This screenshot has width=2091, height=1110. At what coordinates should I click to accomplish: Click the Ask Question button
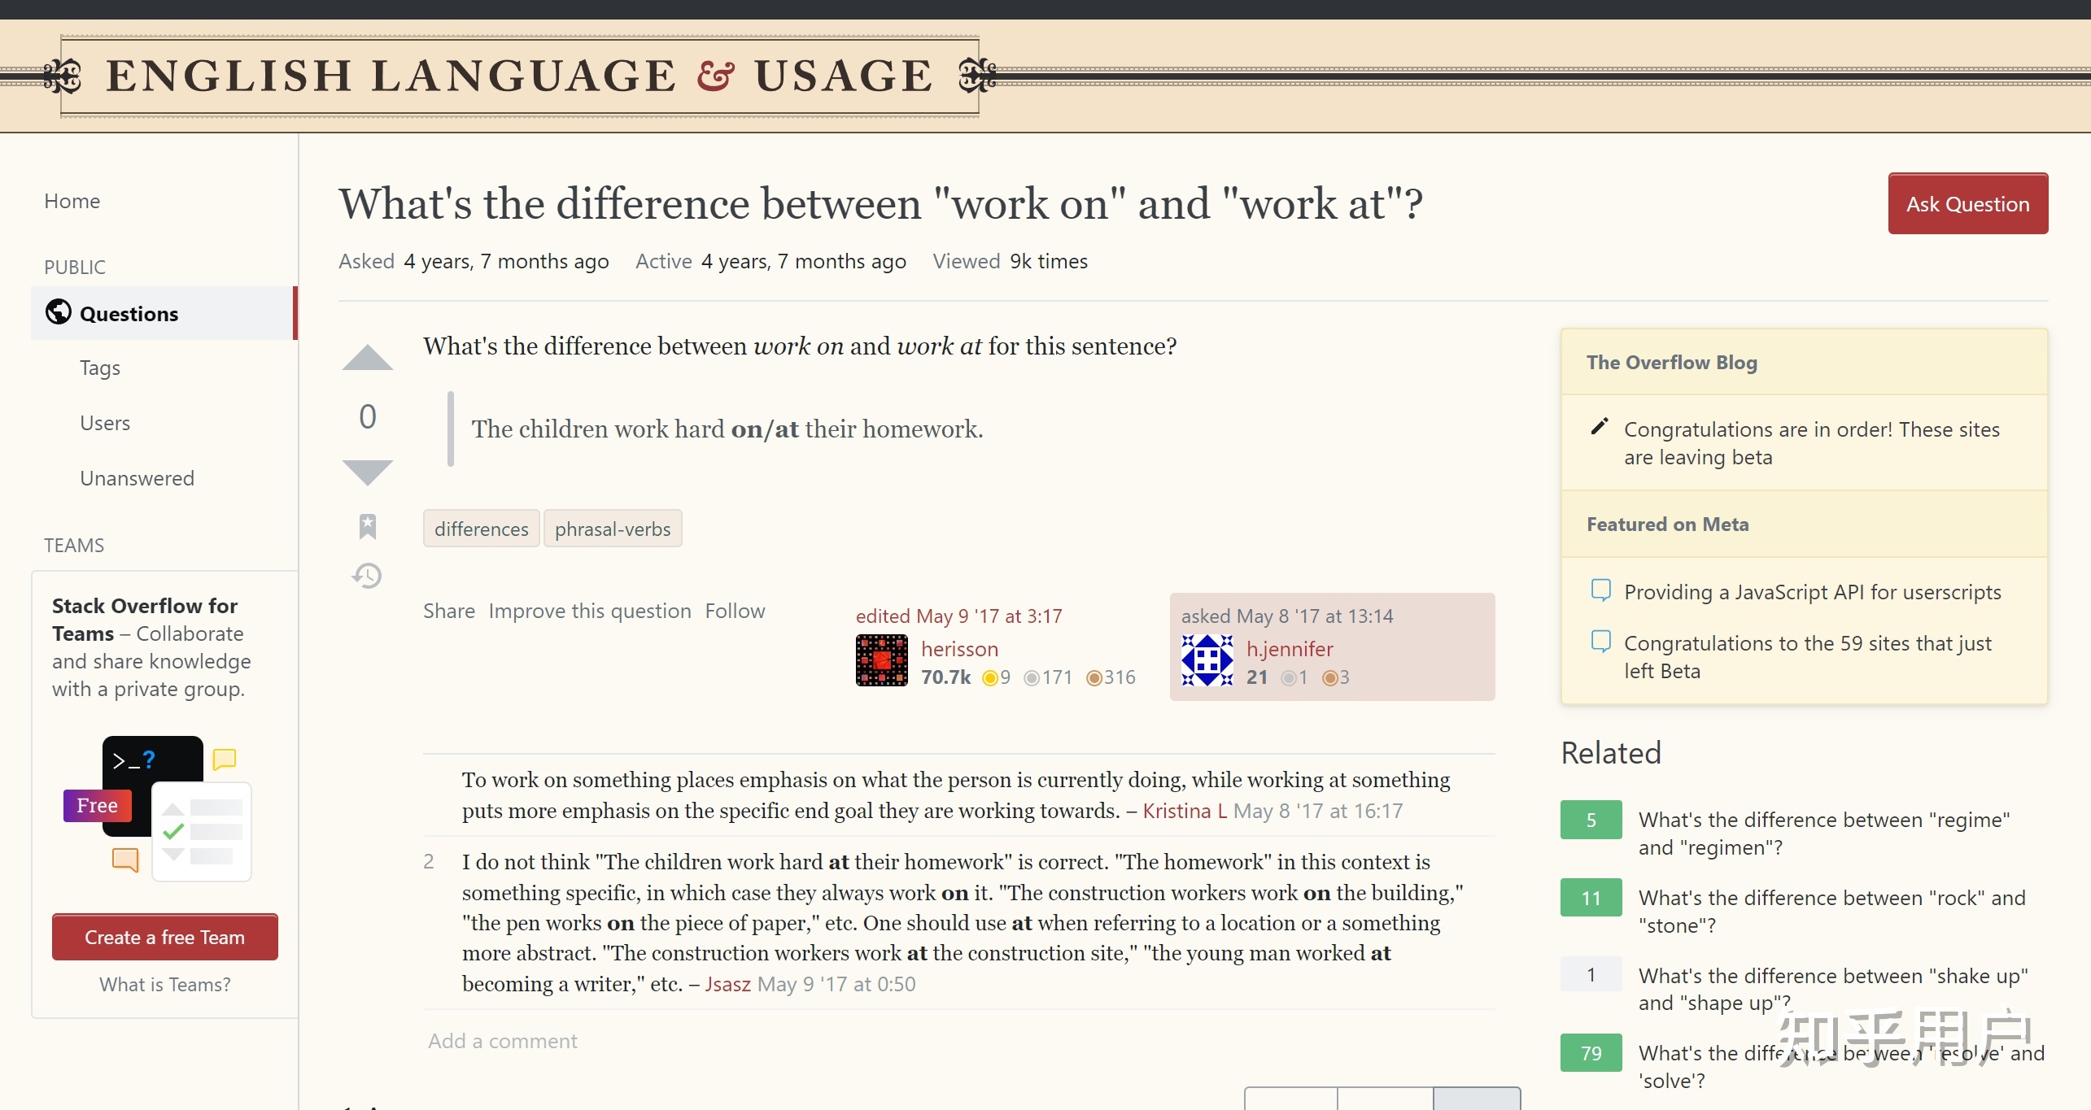pos(1967,203)
